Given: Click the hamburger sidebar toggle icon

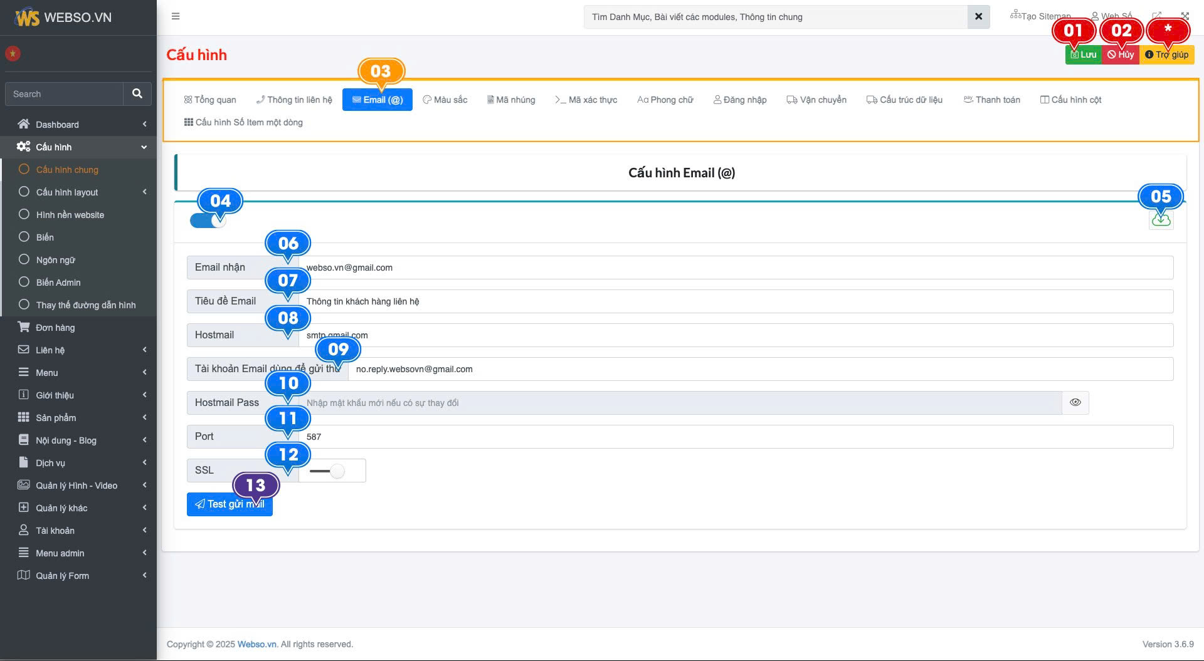Looking at the screenshot, I should [176, 16].
